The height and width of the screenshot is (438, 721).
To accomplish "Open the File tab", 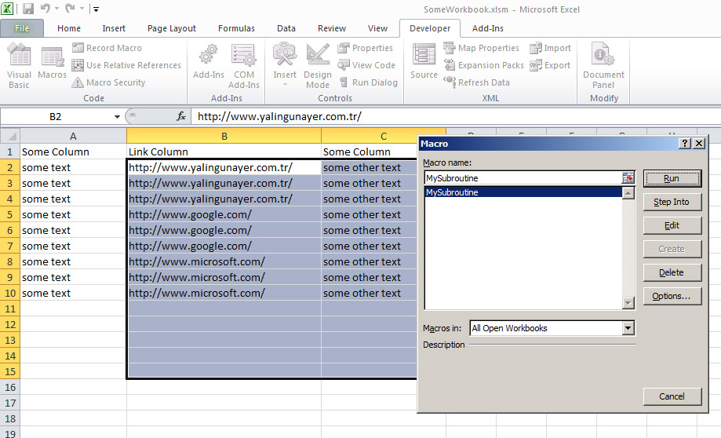I will [x=22, y=28].
